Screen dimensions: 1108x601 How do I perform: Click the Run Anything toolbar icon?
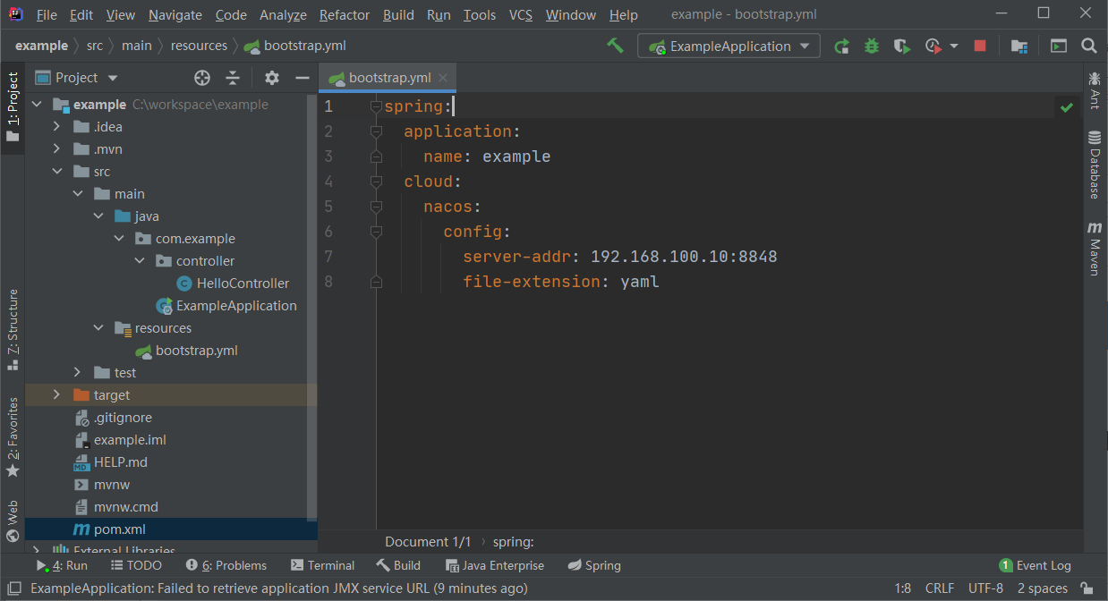click(x=1059, y=46)
